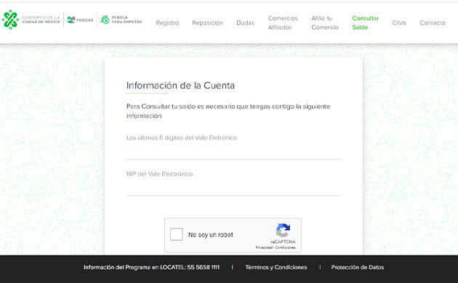
Task: Click the reCAPTCHA Privacidad link
Action: [x=264, y=247]
